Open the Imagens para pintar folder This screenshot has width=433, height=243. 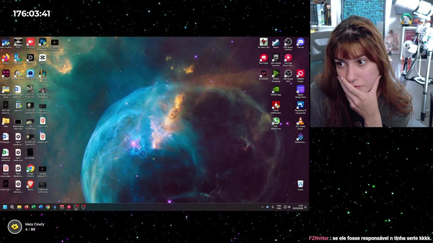tap(6, 92)
